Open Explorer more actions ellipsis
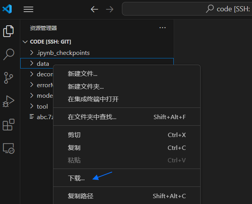252x204 pixels. pyautogui.click(x=162, y=28)
